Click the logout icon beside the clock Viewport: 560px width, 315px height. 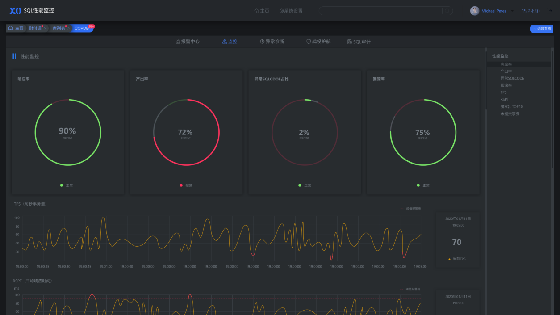549,11
